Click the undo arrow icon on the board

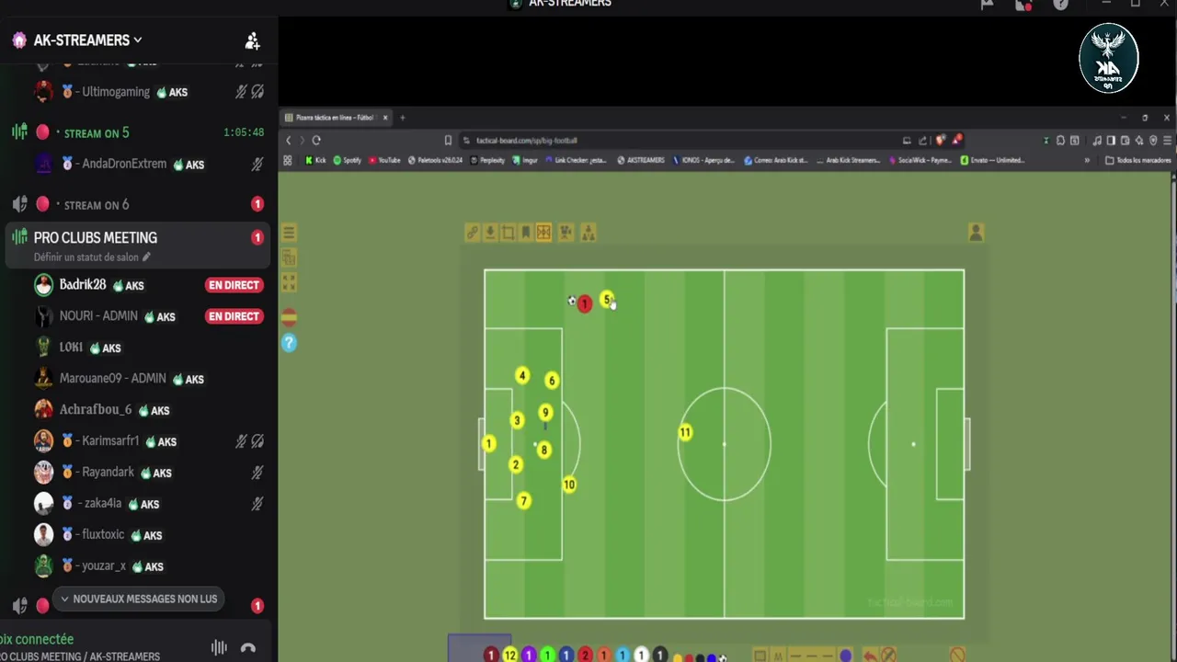(x=869, y=656)
